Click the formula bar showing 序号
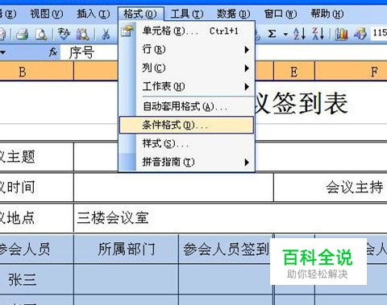This screenshot has height=305, width=387. click(x=89, y=52)
